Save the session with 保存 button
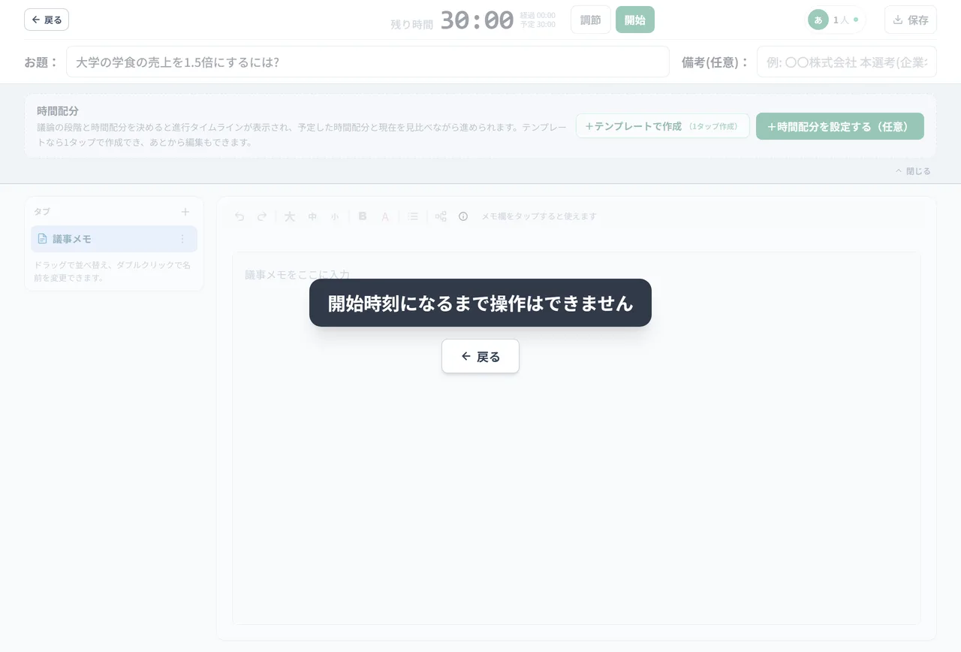The width and height of the screenshot is (961, 652). pyautogui.click(x=911, y=20)
